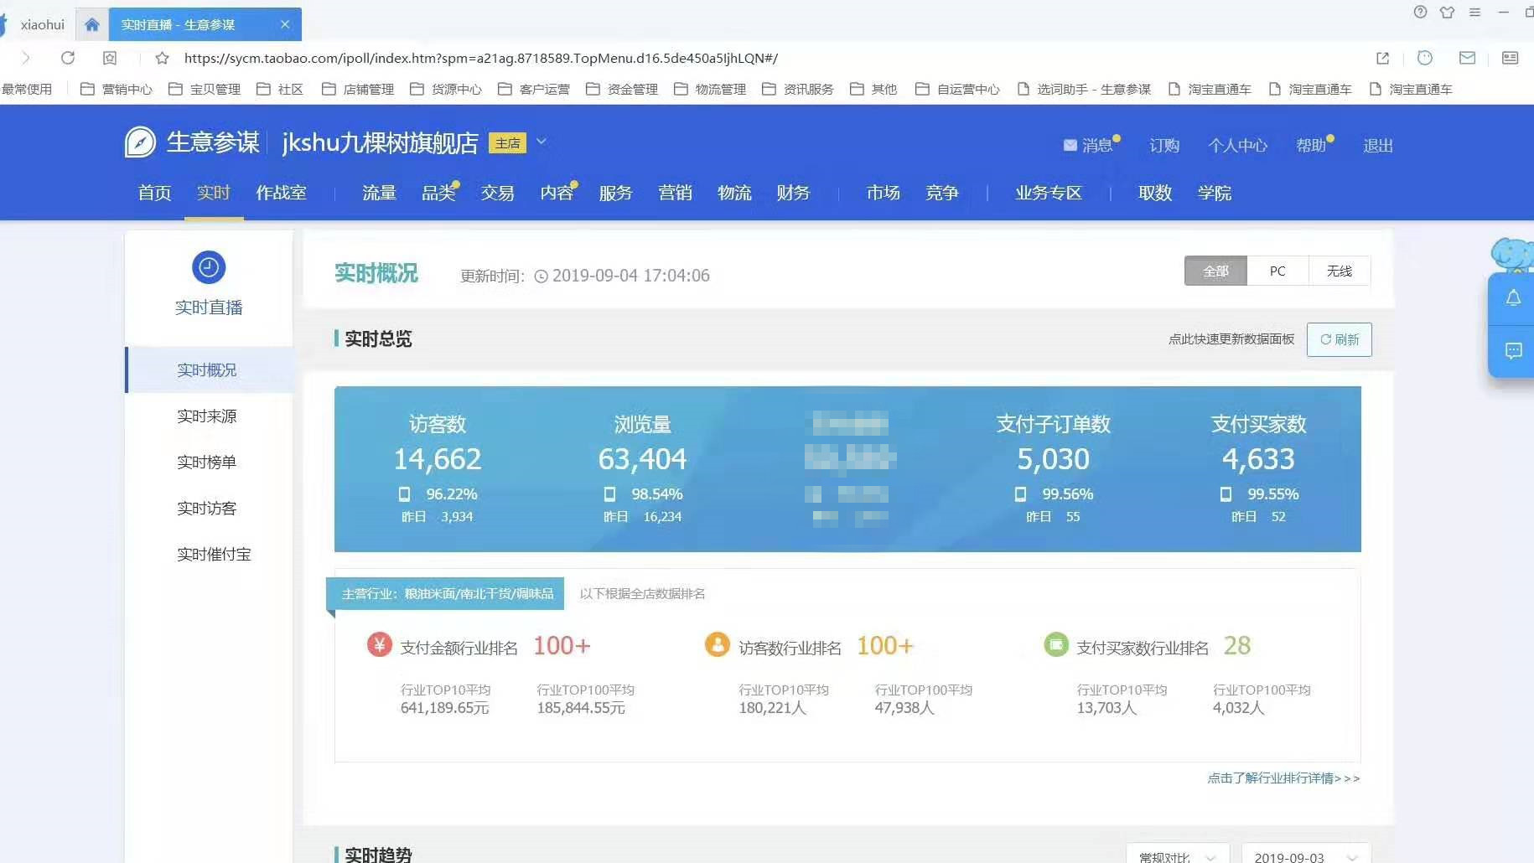Open the 订购 link in the header
Image resolution: width=1534 pixels, height=863 pixels.
coord(1164,145)
